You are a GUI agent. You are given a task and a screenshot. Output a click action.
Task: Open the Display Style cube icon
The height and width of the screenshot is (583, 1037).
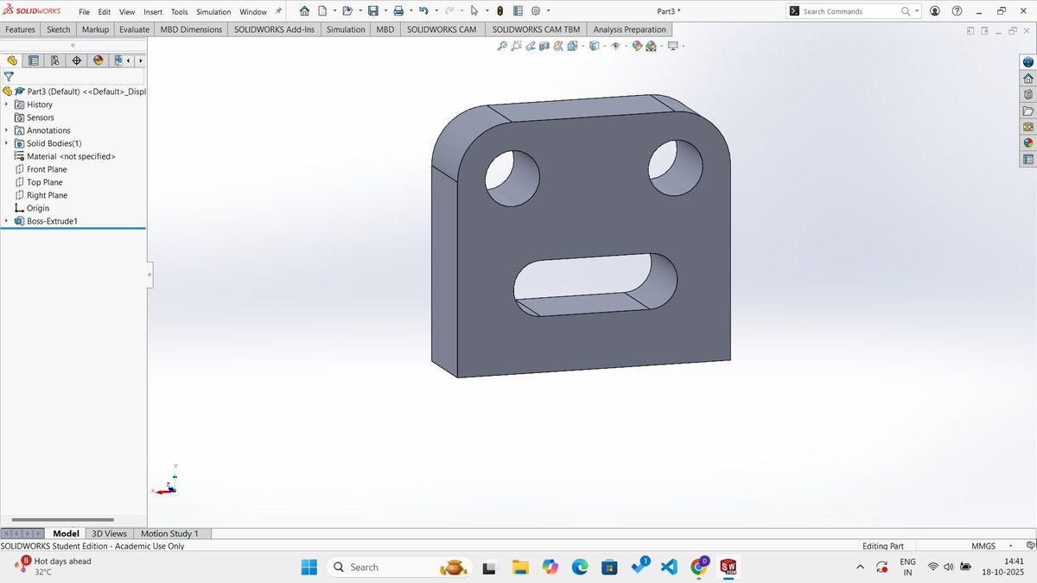click(x=594, y=46)
